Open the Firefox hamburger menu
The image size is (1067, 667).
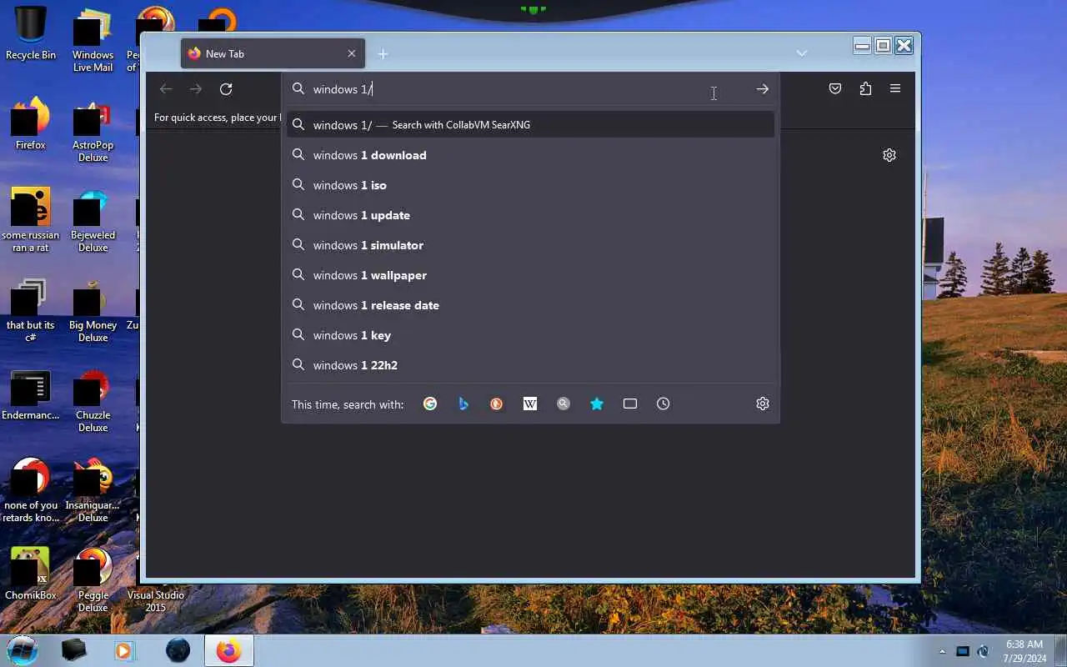[x=895, y=88]
